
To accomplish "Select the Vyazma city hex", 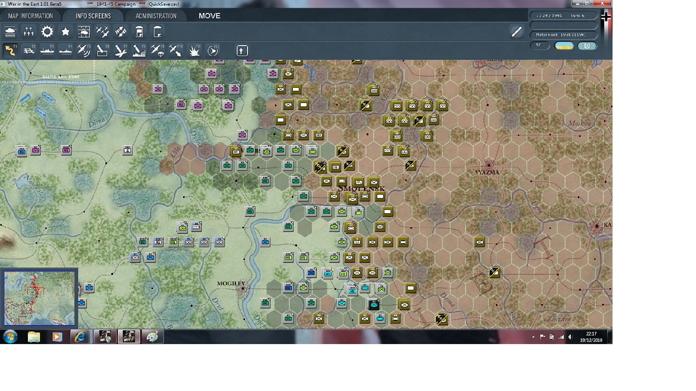I will tap(489, 165).
